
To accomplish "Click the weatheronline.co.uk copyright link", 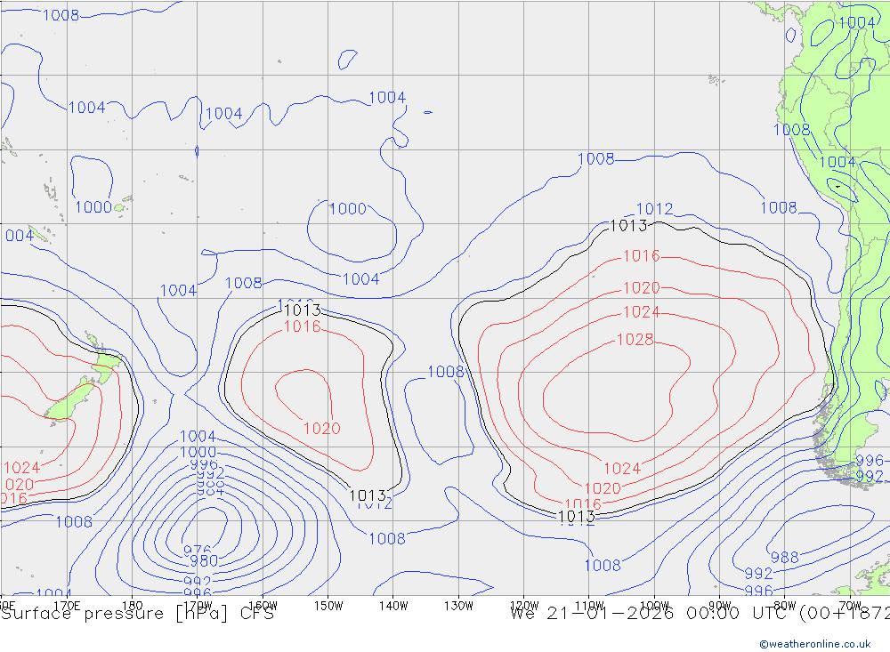I will pos(815,644).
